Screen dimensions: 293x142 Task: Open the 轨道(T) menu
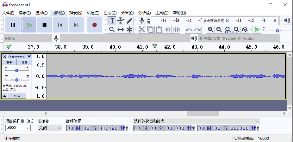pyautogui.click(x=93, y=13)
